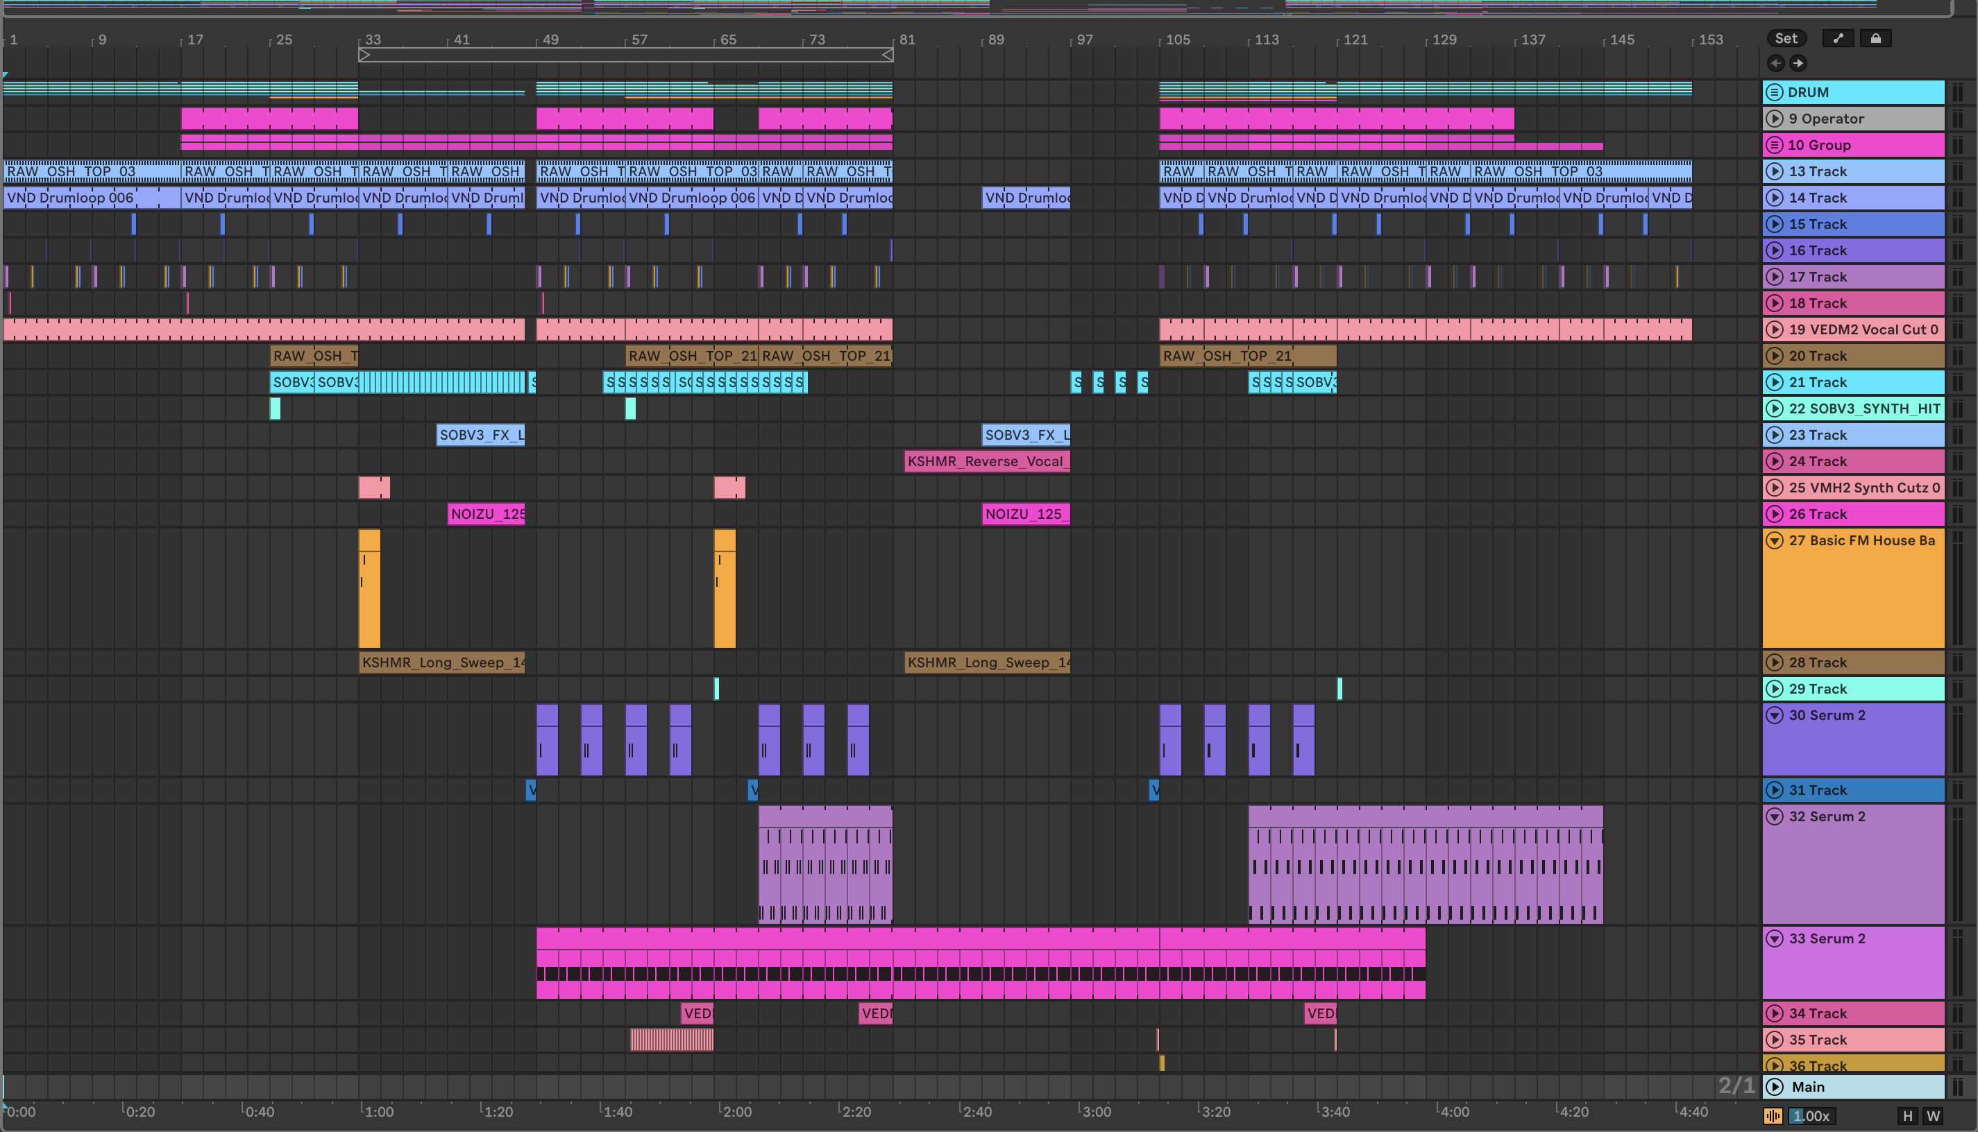
Task: Fold the DRUM group track
Action: coord(1774,92)
